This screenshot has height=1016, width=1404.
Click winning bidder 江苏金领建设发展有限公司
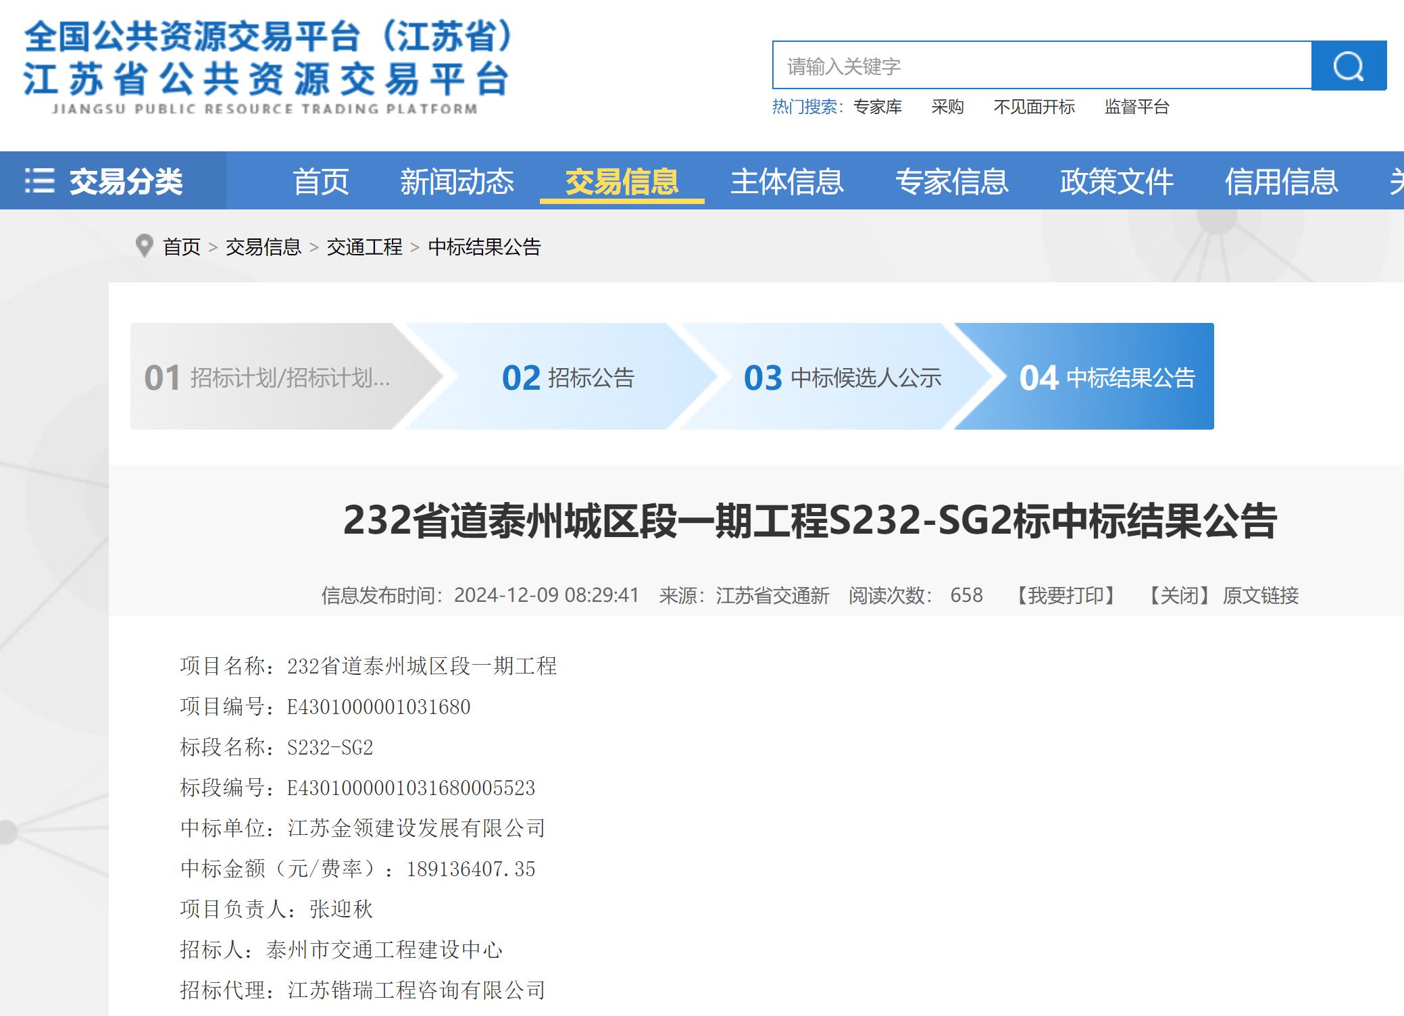(416, 828)
